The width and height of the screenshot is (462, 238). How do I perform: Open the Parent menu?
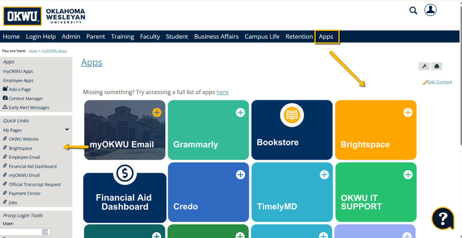coord(96,36)
